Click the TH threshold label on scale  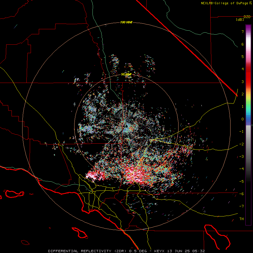(241, 219)
